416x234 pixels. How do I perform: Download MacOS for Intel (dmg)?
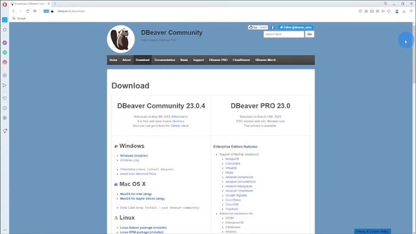tap(136, 194)
